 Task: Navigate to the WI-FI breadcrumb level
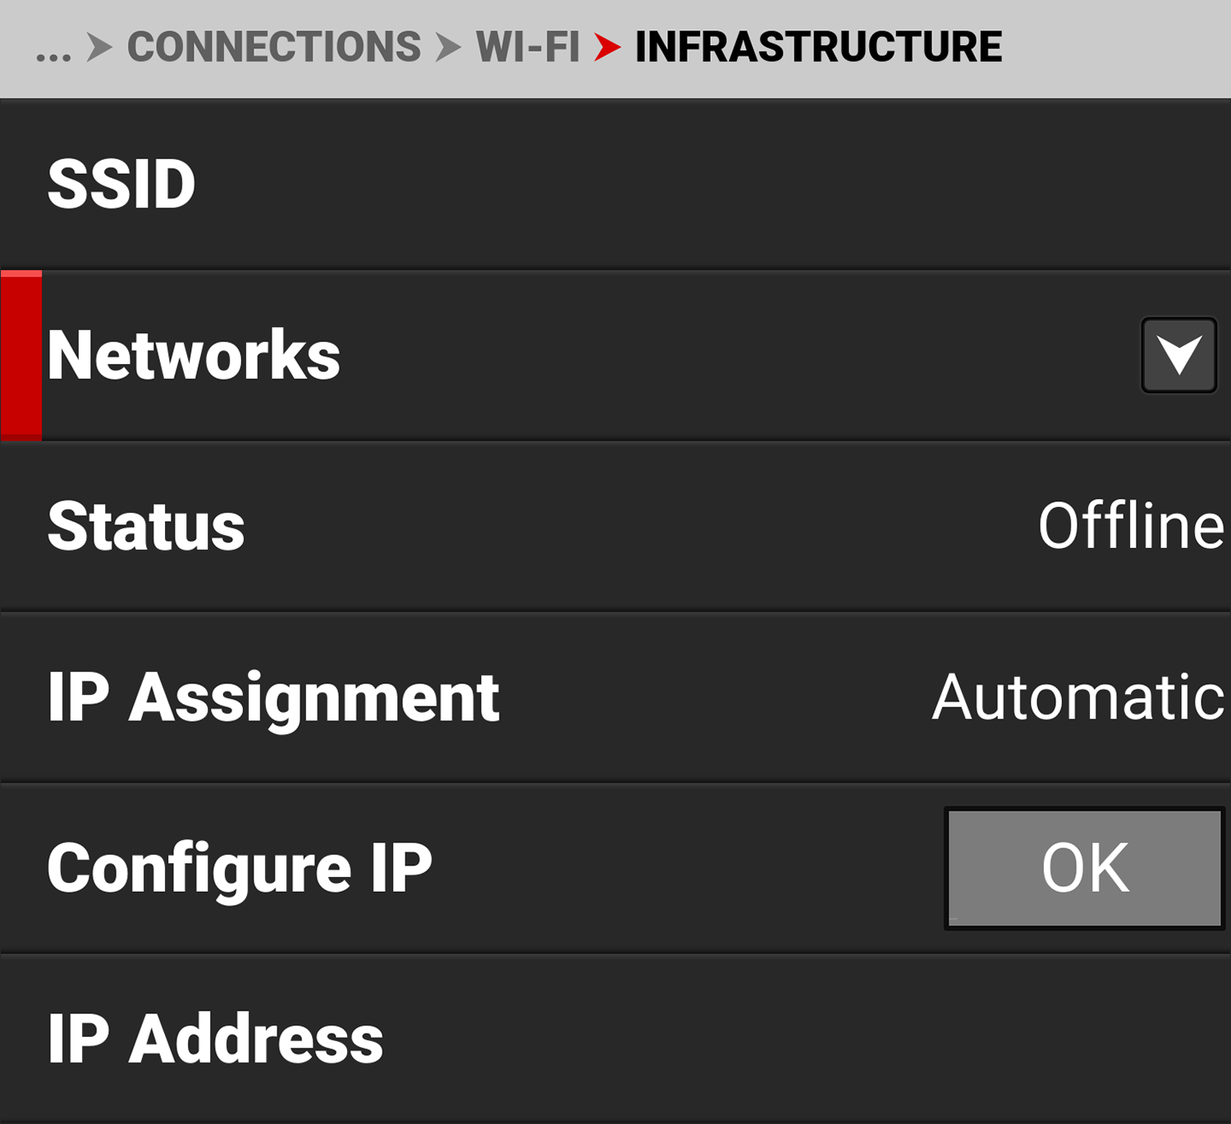(528, 47)
